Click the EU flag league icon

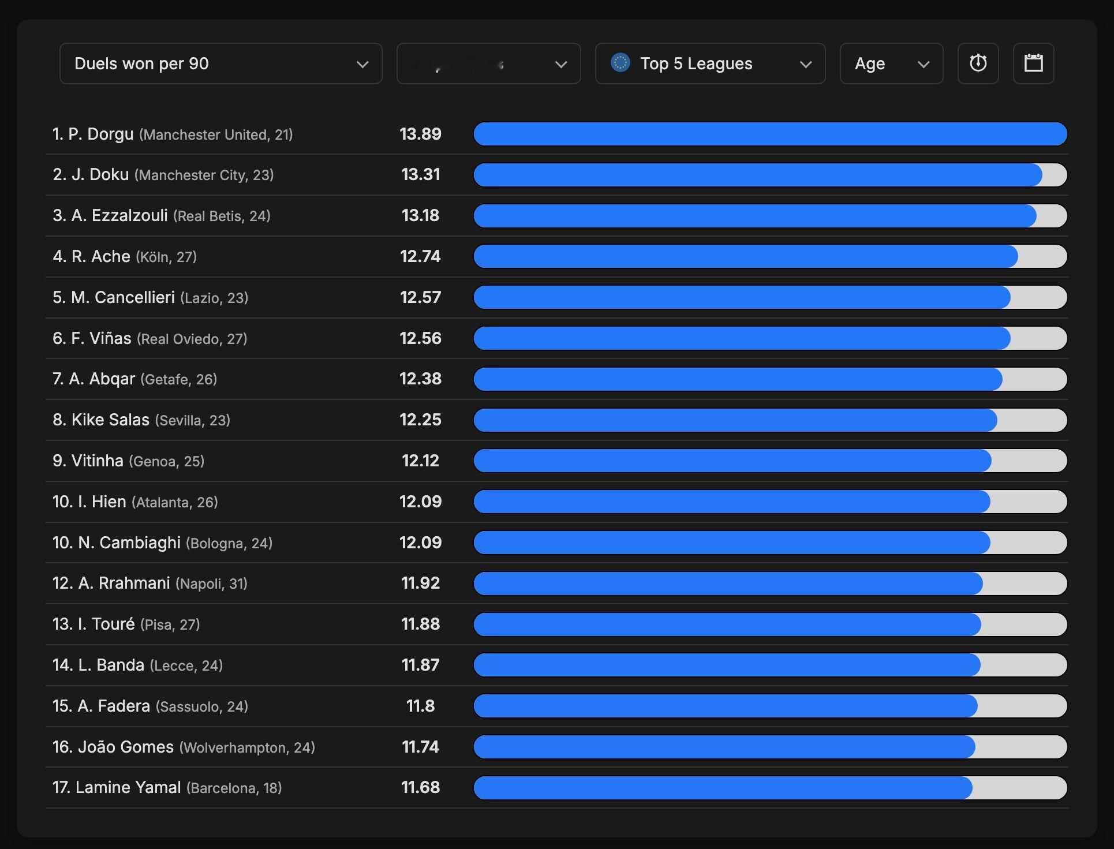(620, 63)
